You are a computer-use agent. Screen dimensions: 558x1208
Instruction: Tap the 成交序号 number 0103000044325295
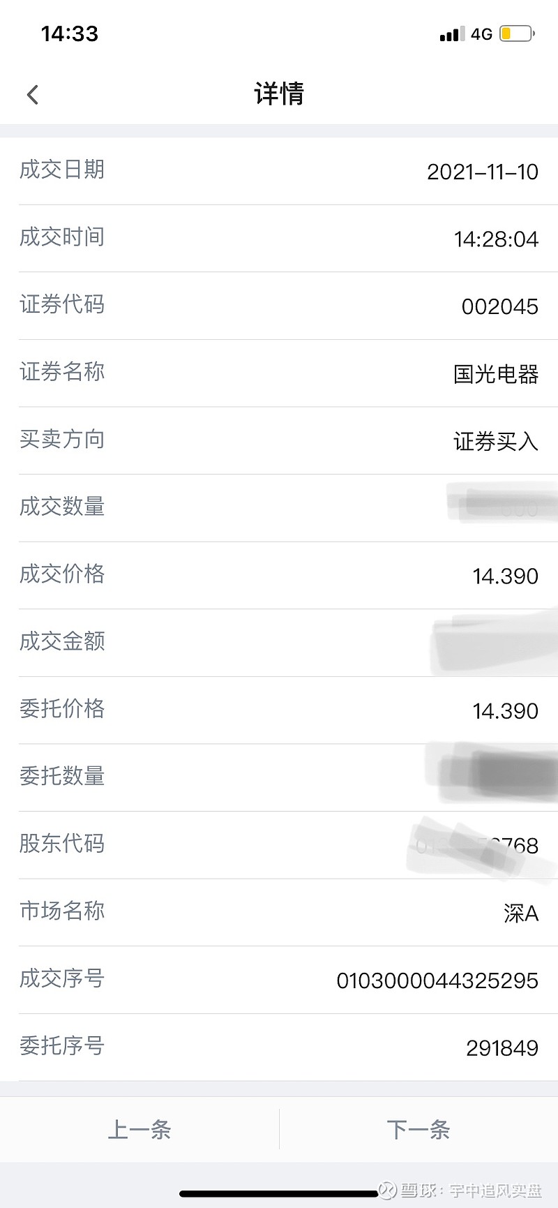click(437, 980)
